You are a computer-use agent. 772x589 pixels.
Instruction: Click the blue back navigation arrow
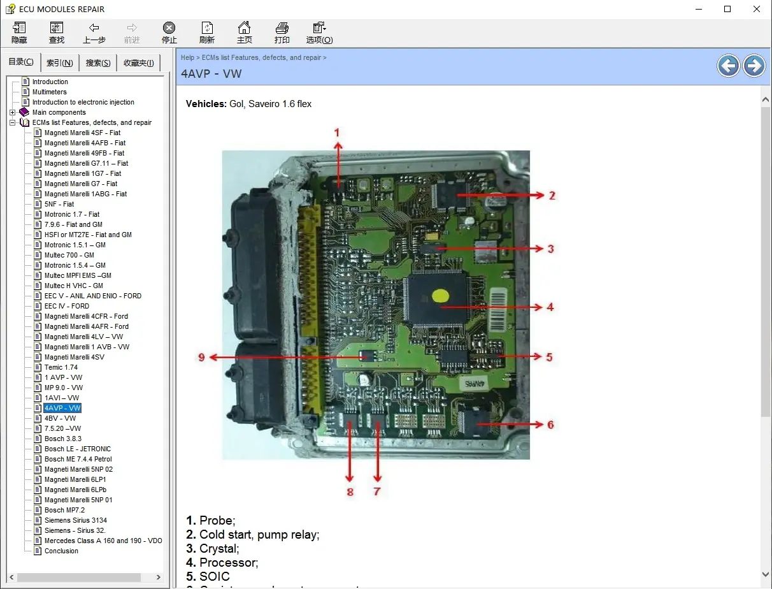pyautogui.click(x=729, y=66)
